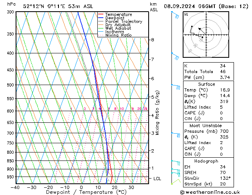The height and width of the screenshot is (195, 252).
Task: Click the wind barb at 850 hPa
Action: coord(175,162)
